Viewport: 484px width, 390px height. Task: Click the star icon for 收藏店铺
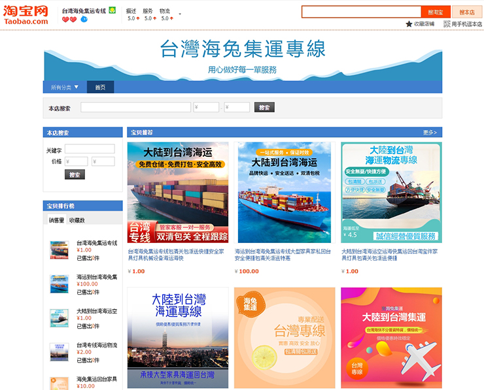tap(409, 24)
